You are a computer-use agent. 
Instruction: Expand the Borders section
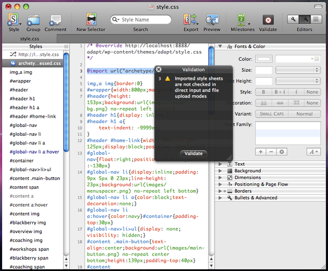tap(220, 191)
